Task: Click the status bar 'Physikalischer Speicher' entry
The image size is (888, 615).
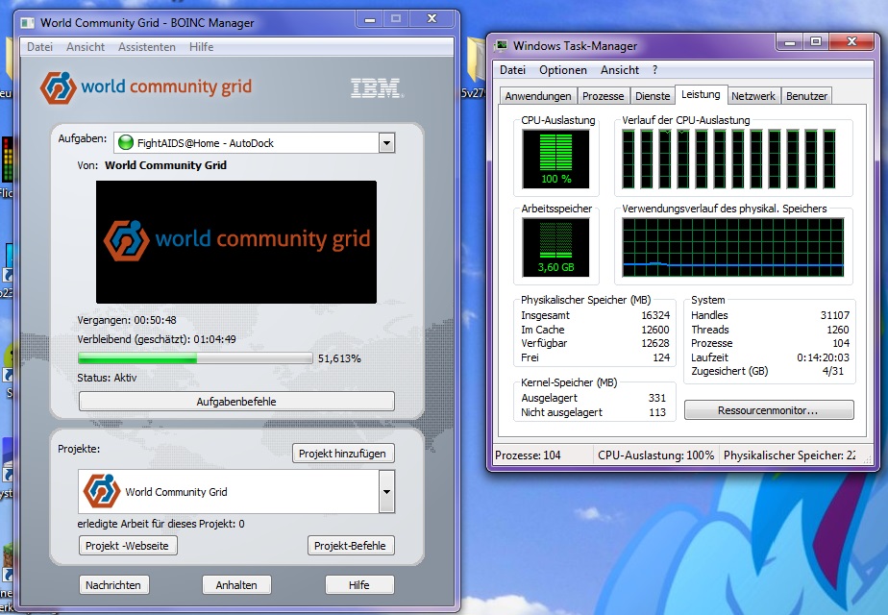Action: 789,455
